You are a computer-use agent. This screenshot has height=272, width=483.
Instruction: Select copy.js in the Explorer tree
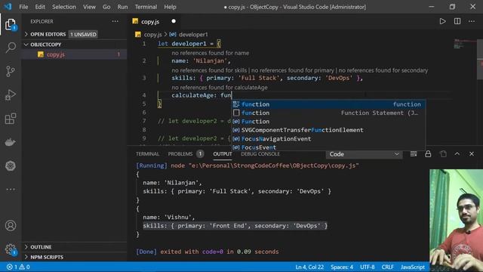(74, 54)
